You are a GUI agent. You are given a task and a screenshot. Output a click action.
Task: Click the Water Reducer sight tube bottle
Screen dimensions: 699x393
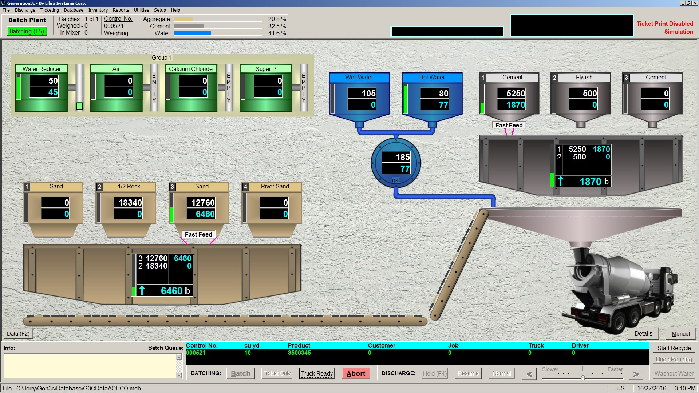tap(79, 88)
